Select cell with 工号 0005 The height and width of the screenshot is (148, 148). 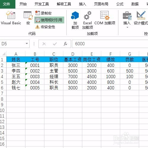35,88
